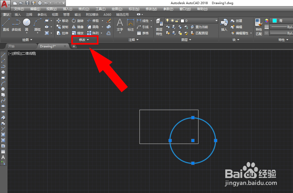Expand the Properties (特性) panel
This screenshot has width=293, height=193.
[x=283, y=40]
